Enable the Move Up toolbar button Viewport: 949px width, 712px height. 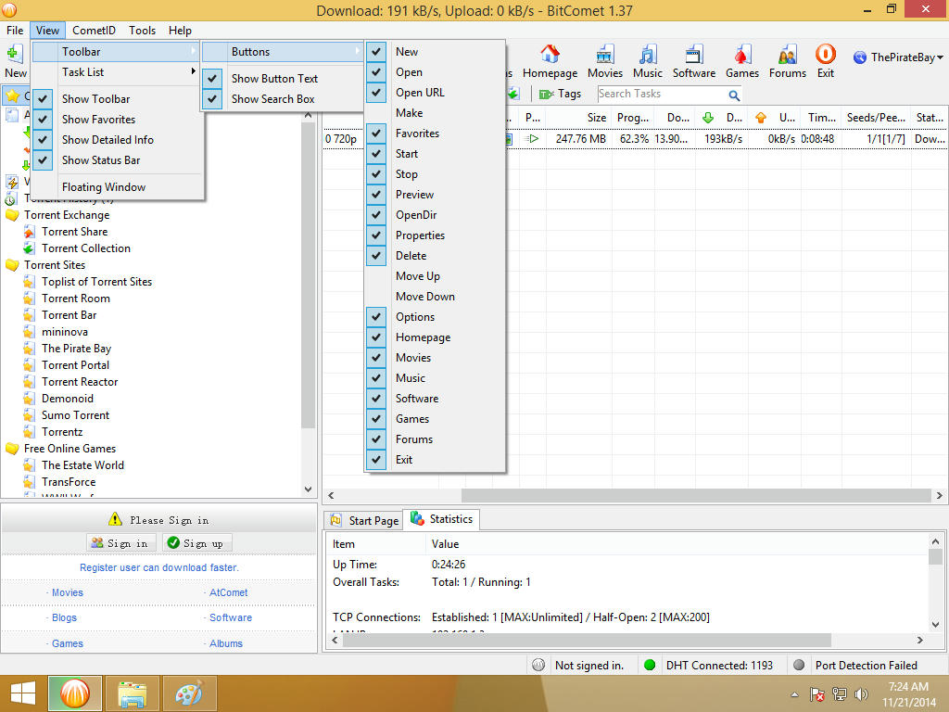coord(435,276)
